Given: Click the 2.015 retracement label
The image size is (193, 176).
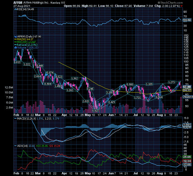Looking at the screenshot, I should 86,101.
